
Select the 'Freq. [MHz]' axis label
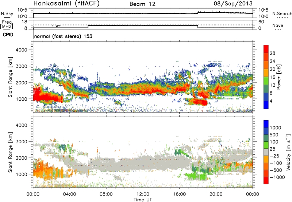pyautogui.click(x=7, y=24)
